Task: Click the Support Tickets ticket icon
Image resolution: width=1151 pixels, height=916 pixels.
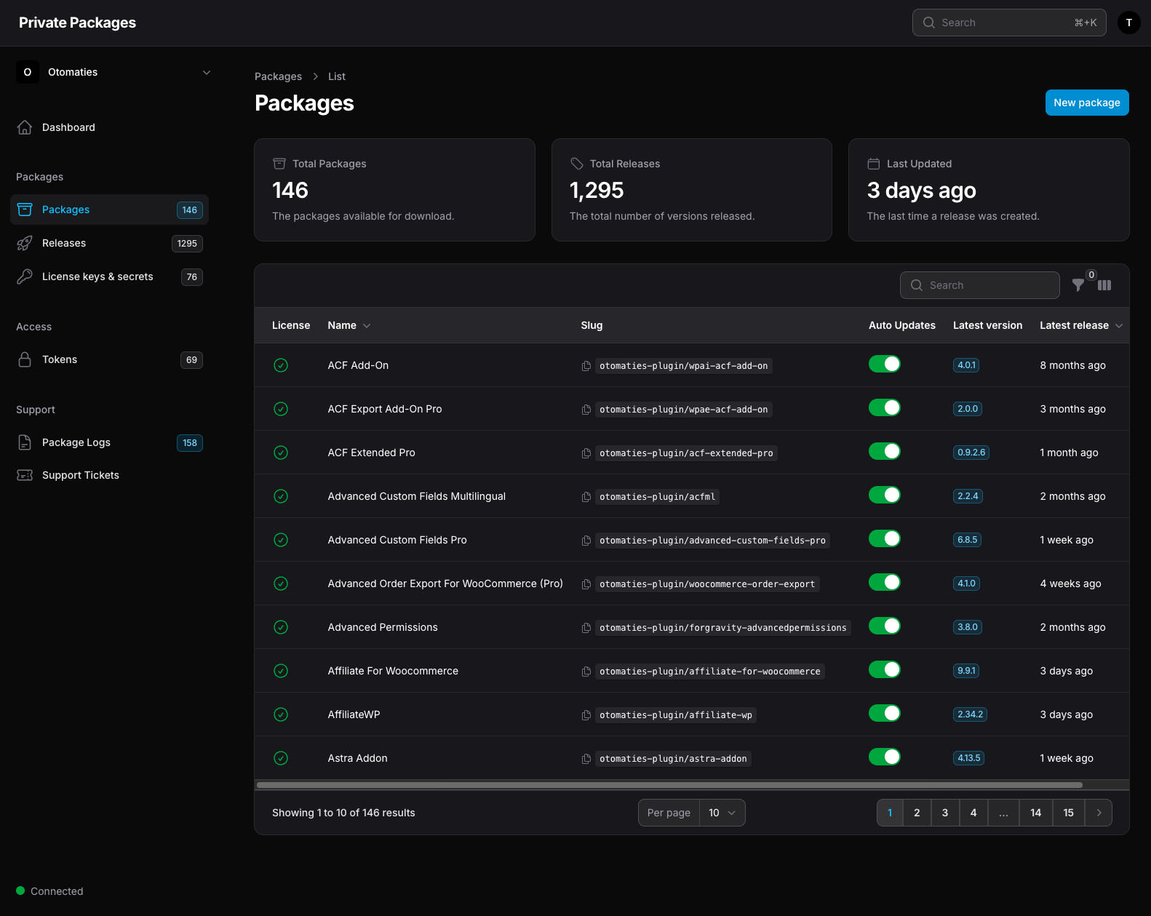Action: [25, 475]
